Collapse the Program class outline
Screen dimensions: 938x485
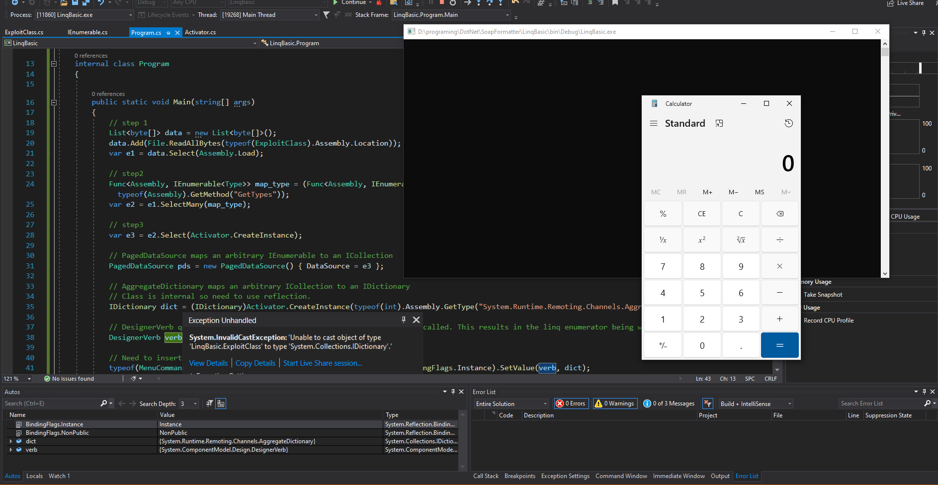pyautogui.click(x=54, y=64)
